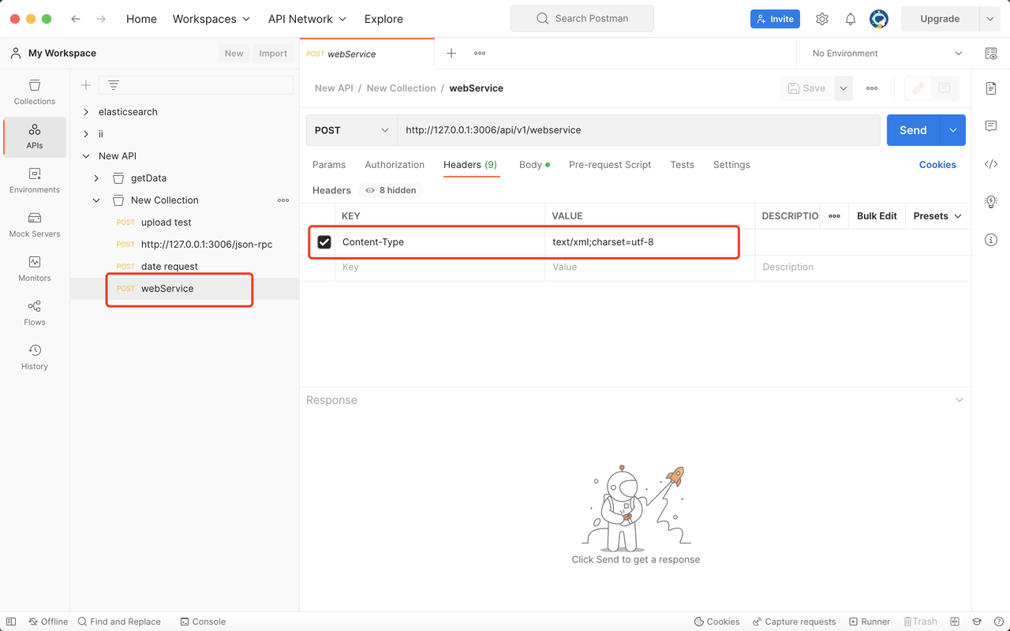Open header columns three-dots options
Screen dimensions: 1010x631
(834, 216)
